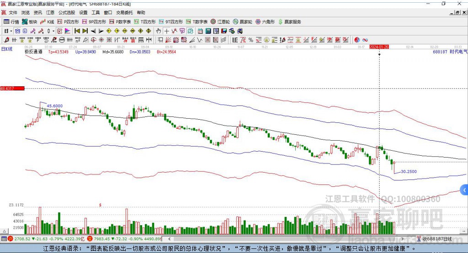Click the Dn=30.0503 indicator value

(140, 52)
